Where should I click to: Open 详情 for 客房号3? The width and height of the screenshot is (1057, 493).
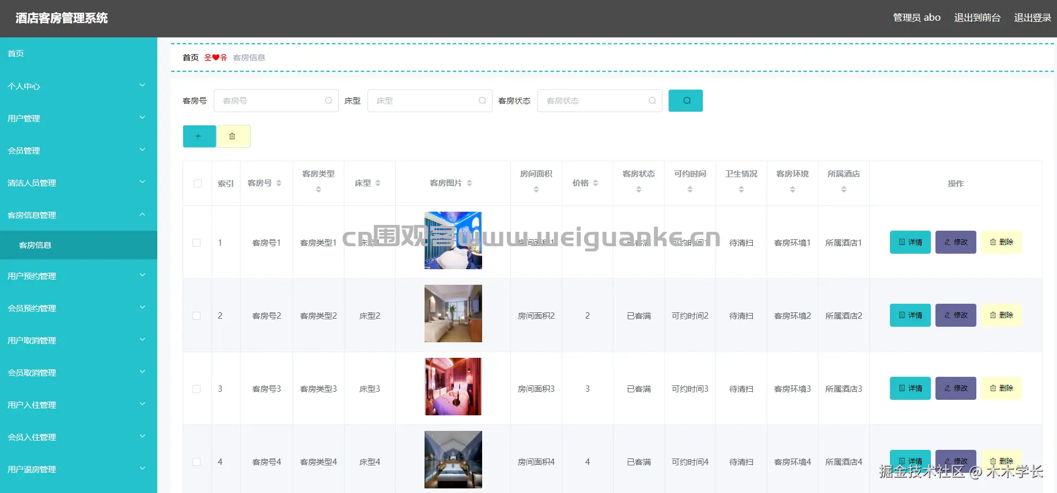pyautogui.click(x=910, y=388)
